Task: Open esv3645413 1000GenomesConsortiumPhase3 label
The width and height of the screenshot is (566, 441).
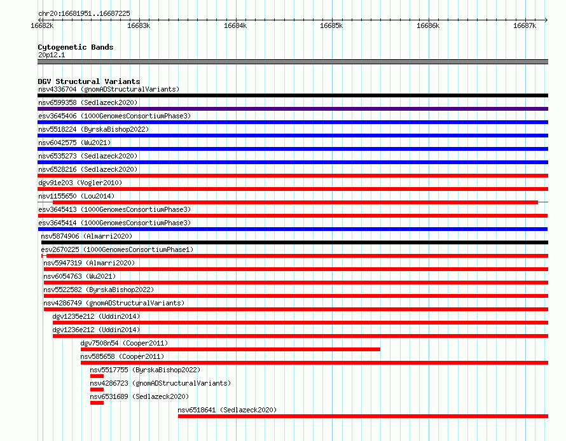Action: coord(114,209)
